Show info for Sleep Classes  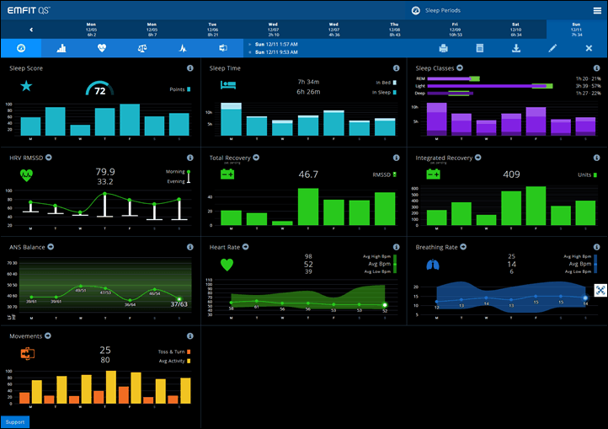coord(596,68)
